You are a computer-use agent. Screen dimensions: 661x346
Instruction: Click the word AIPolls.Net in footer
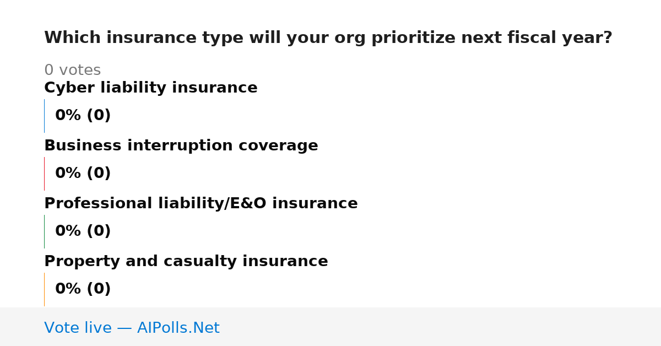pos(178,328)
